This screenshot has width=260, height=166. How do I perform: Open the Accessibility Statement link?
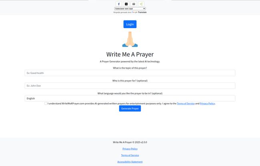pos(130,162)
